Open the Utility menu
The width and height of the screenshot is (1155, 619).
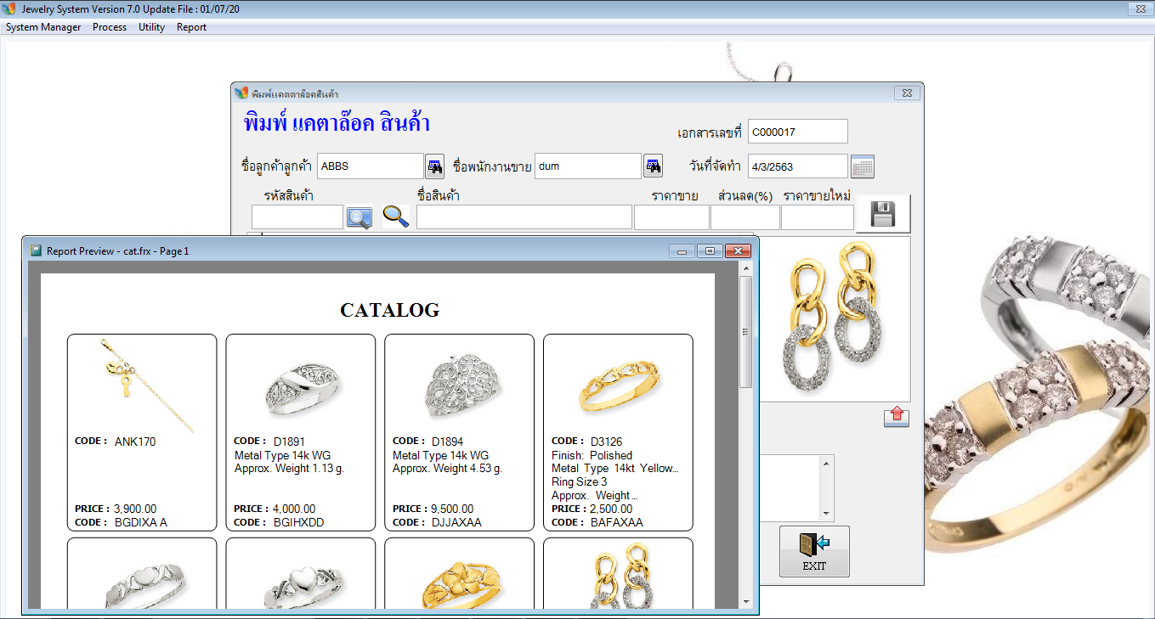point(151,27)
